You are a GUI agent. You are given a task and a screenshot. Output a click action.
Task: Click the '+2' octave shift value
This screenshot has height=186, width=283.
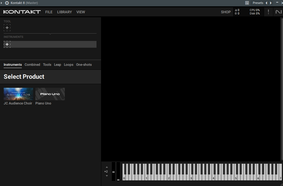pos(106,171)
